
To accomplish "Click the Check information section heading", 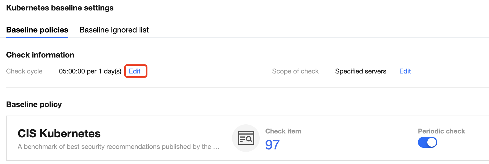I will tap(40, 55).
